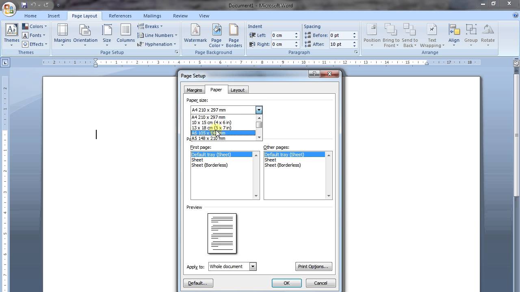
Task: Click Undo in the Quick Access toolbar
Action: pyautogui.click(x=34, y=5)
